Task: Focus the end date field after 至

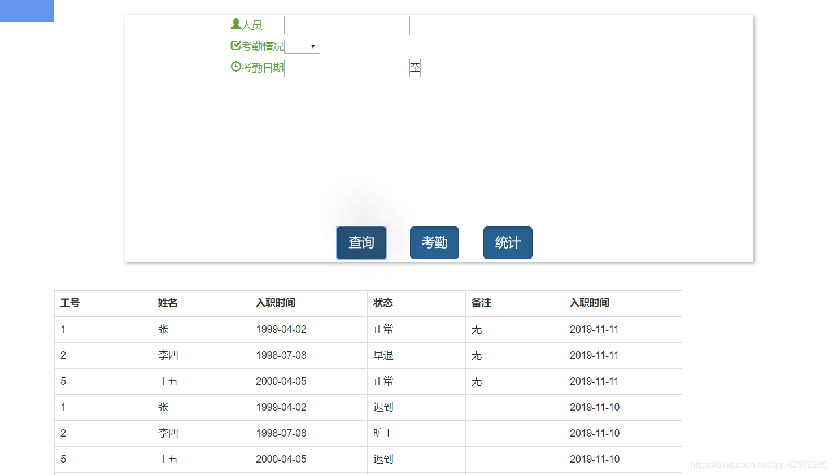Action: pyautogui.click(x=483, y=68)
